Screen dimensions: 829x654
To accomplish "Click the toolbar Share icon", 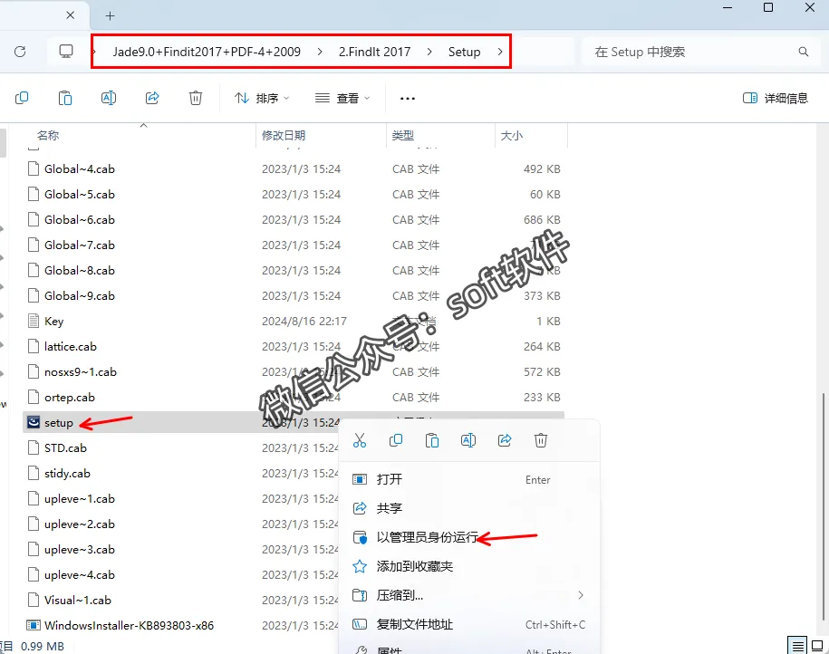I will pos(152,98).
